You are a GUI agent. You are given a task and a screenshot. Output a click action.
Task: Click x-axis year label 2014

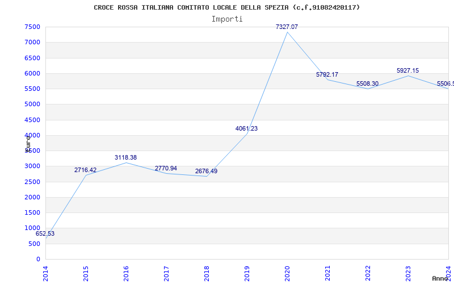(x=45, y=274)
